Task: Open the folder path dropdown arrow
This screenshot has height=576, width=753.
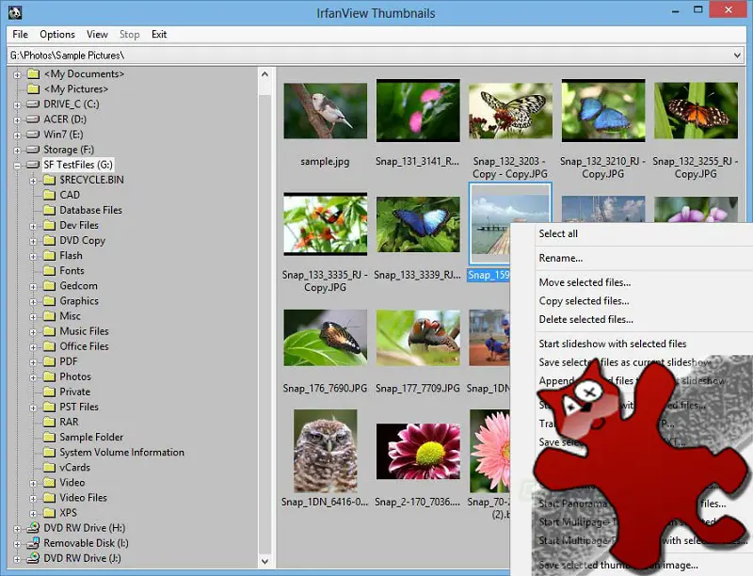Action: pos(737,56)
